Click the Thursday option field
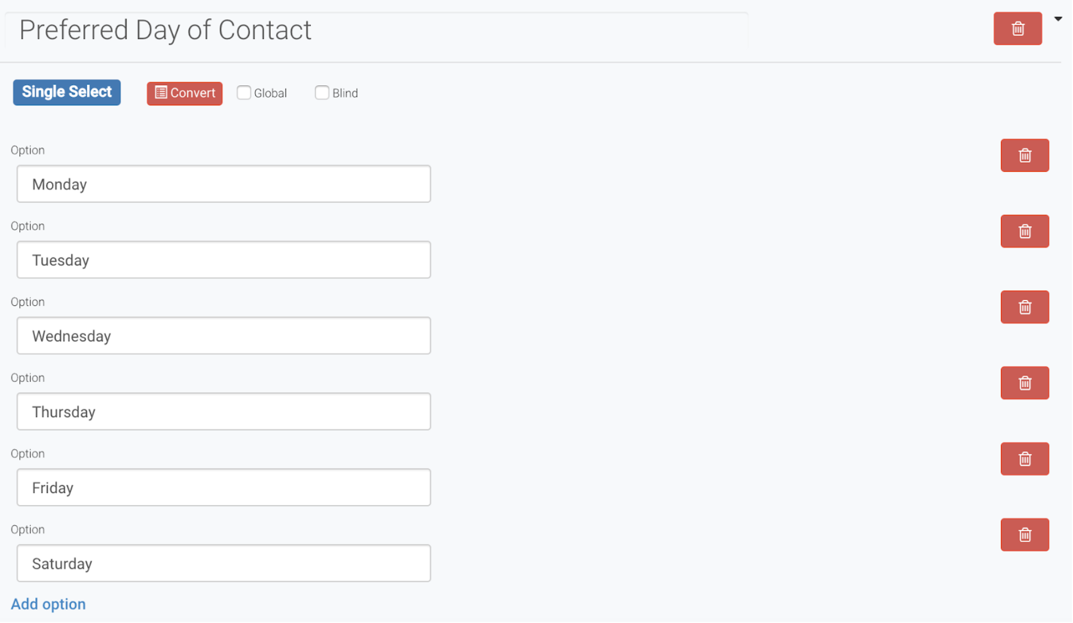The width and height of the screenshot is (1073, 623). point(223,412)
